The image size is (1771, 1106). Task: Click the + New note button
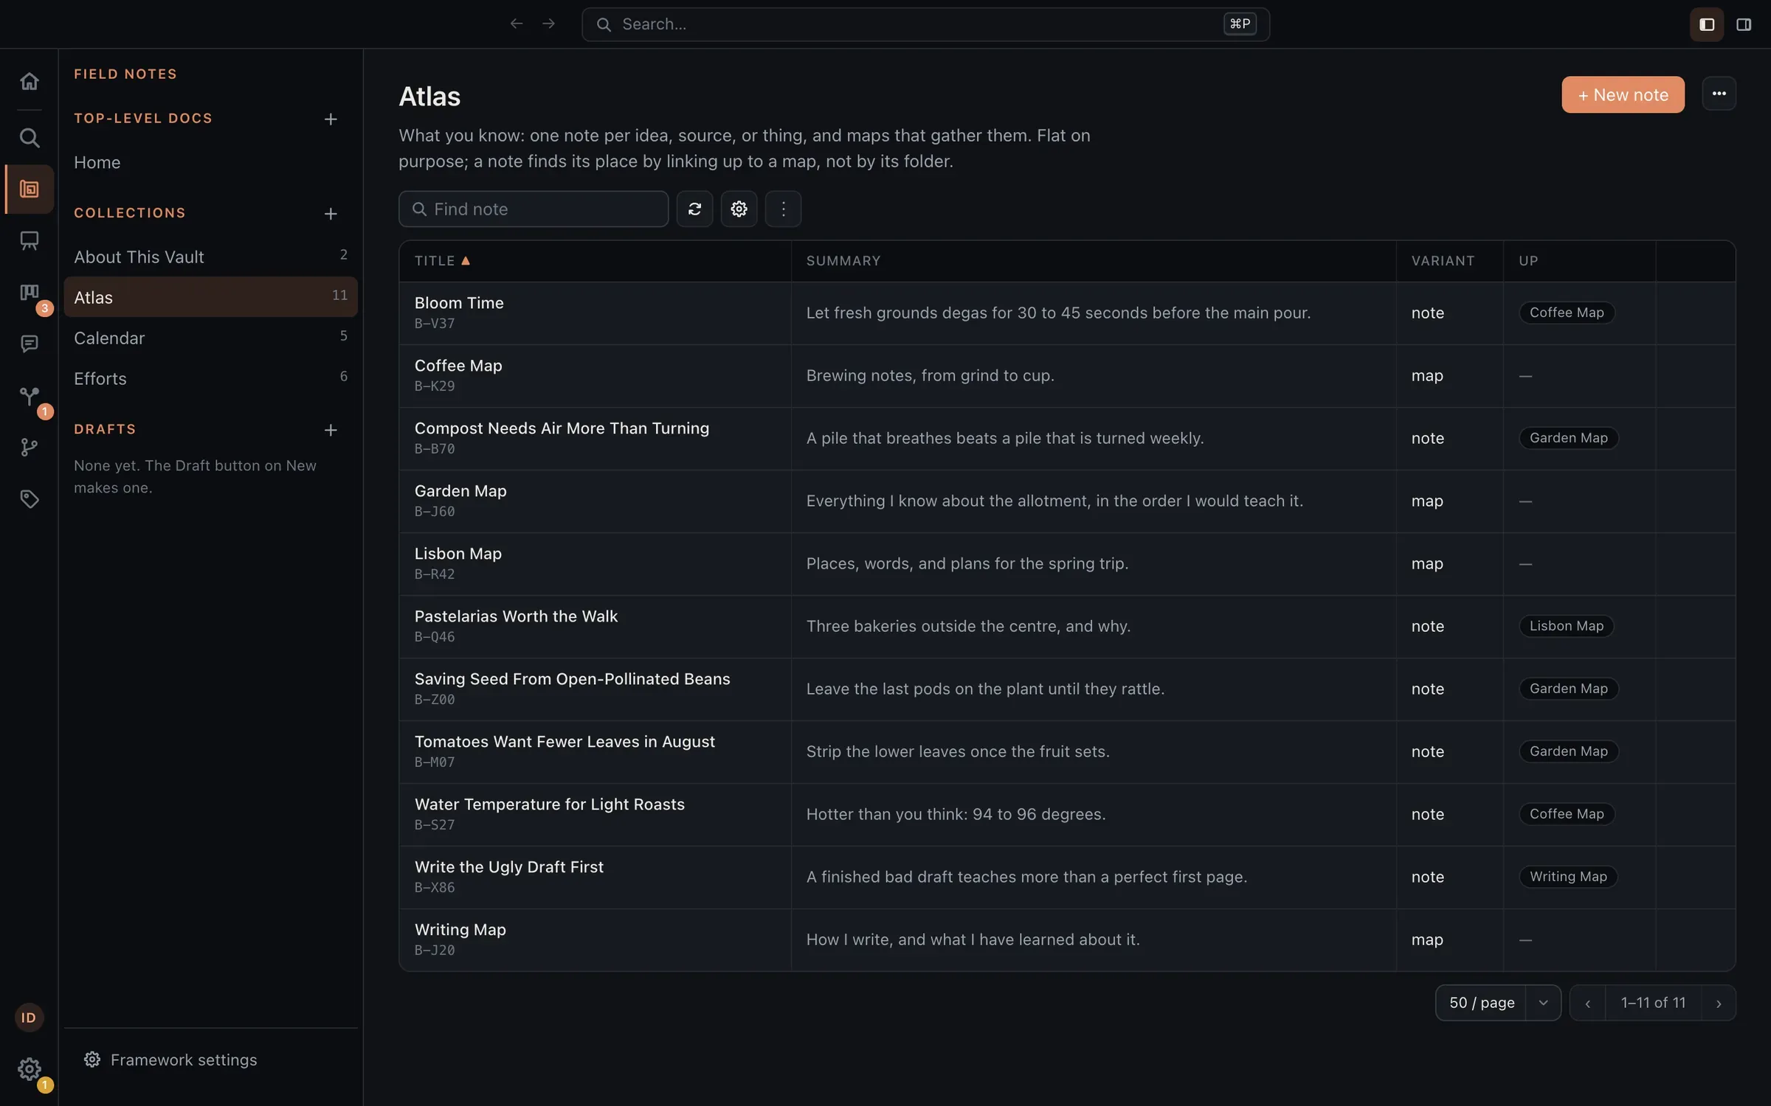[x=1623, y=94]
